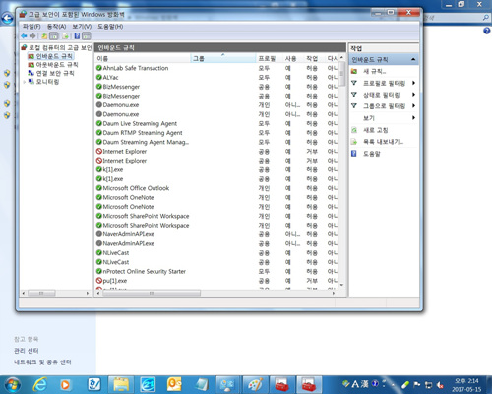Toggle the Show/Hide Console Tree toolbar icon

tap(54, 36)
